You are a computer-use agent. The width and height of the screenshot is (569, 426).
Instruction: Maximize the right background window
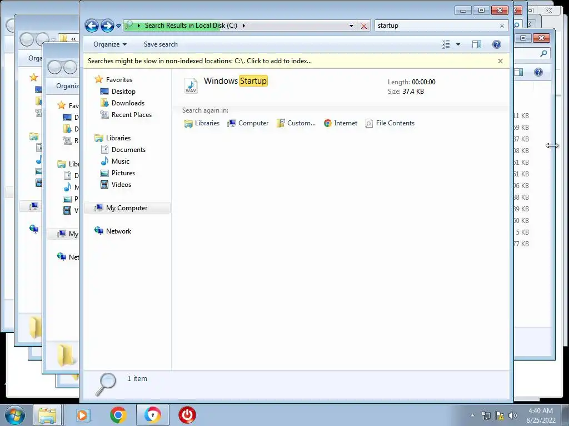click(523, 38)
